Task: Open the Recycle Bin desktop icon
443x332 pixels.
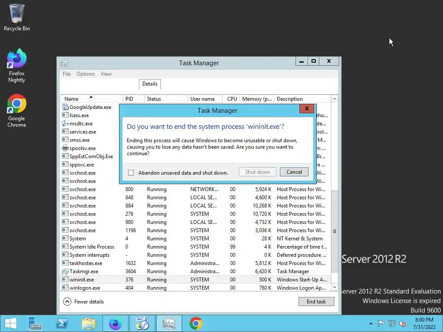Action: 17,17
